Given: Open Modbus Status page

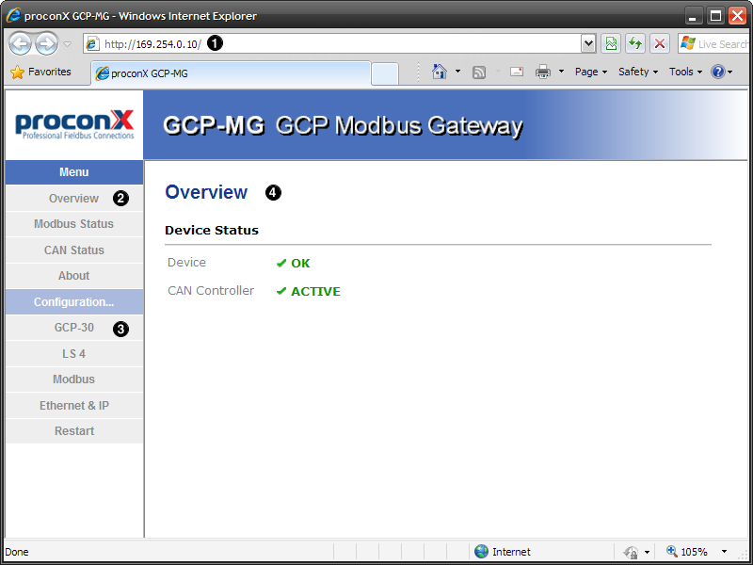Looking at the screenshot, I should pos(74,224).
